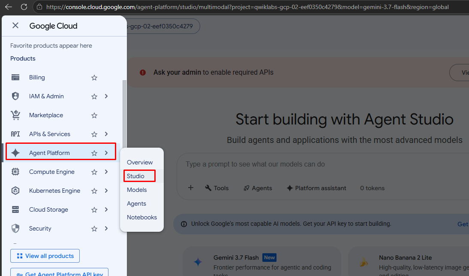Click the browser address bar URL
The height and width of the screenshot is (276, 469).
pos(247,7)
